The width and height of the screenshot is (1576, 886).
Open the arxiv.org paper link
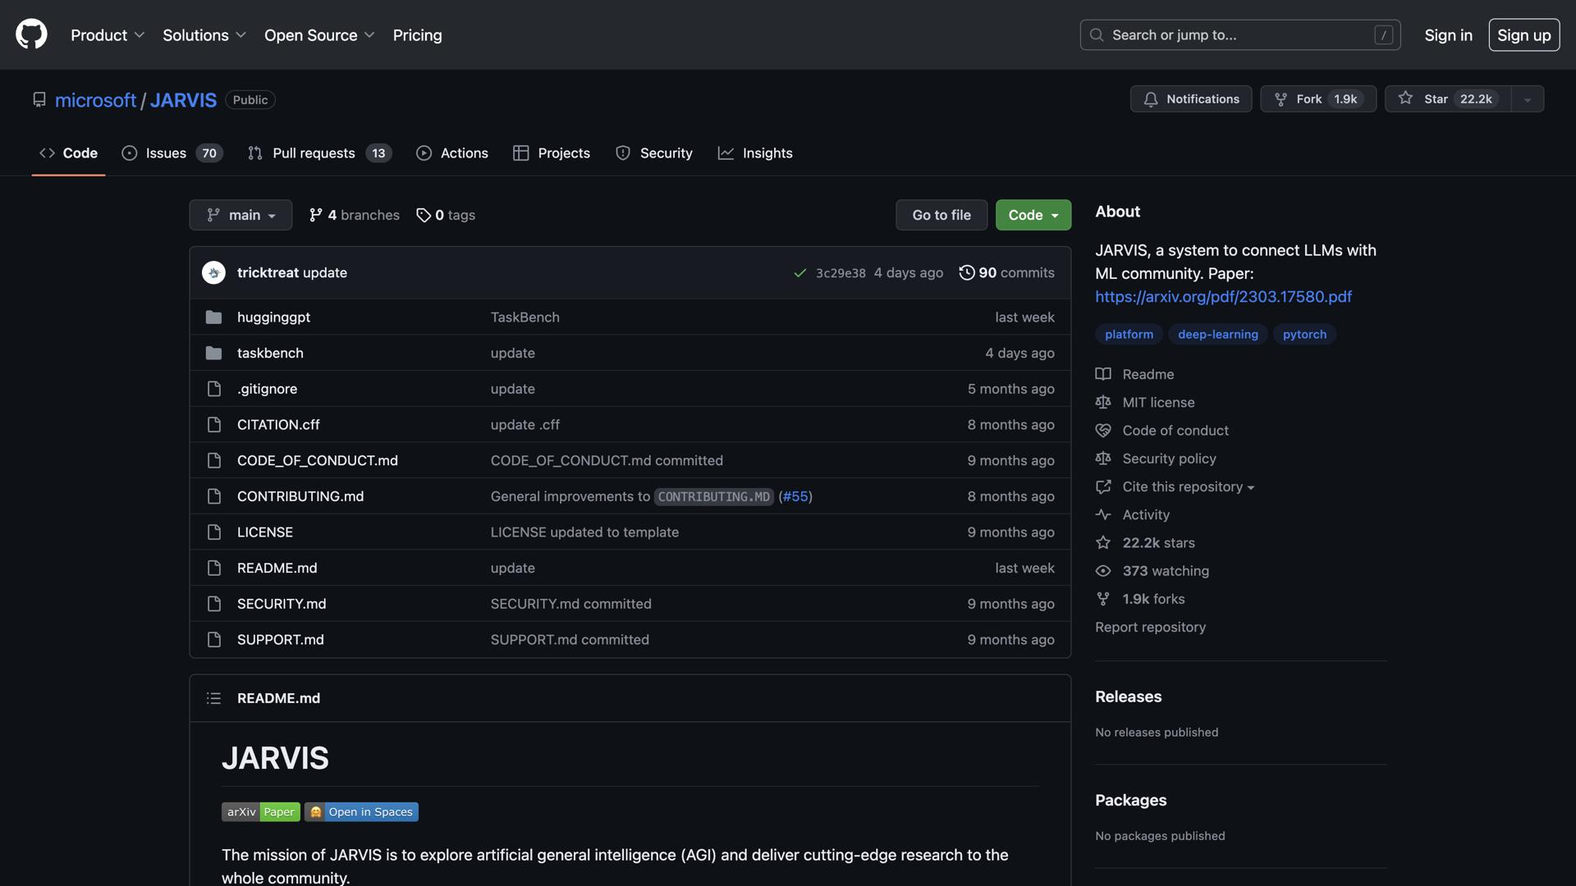(1222, 296)
